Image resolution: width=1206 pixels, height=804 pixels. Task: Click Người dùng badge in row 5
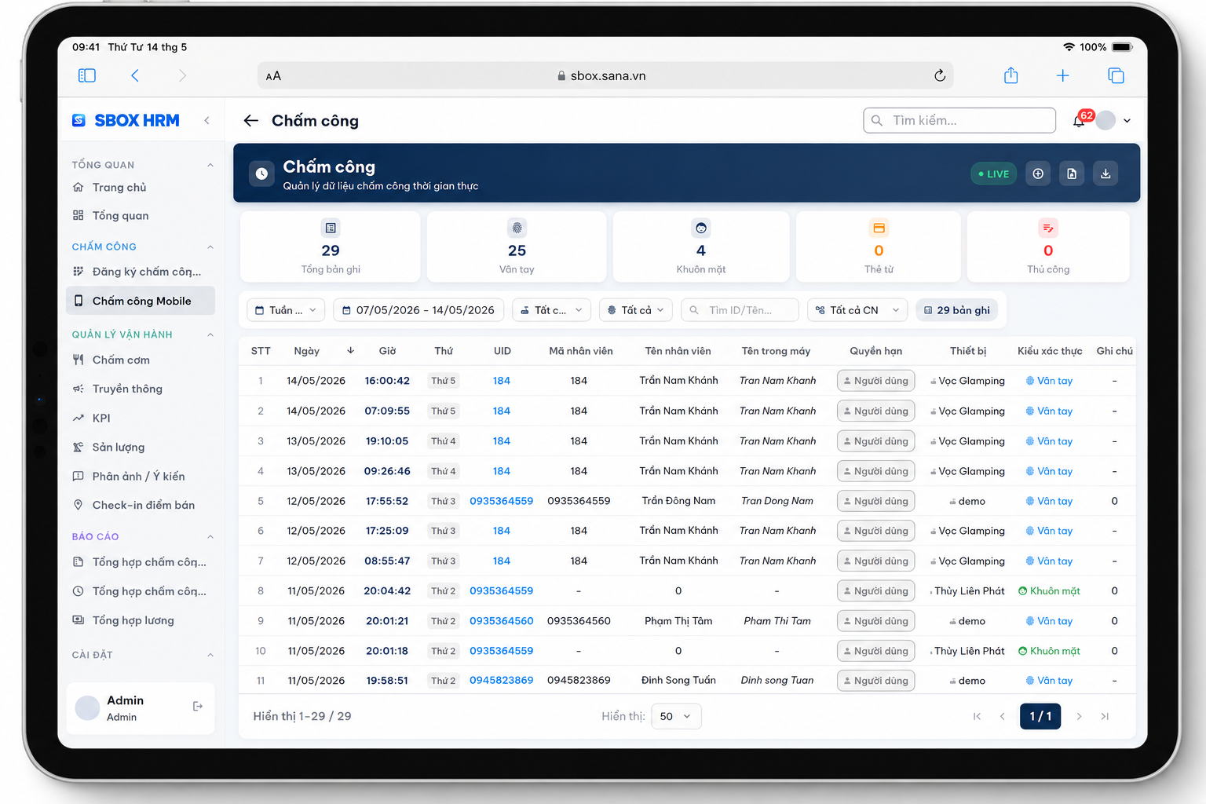(x=875, y=501)
